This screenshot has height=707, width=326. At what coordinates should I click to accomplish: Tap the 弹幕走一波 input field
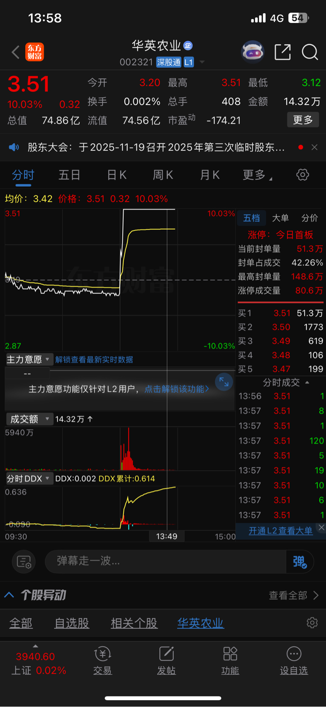[166, 562]
